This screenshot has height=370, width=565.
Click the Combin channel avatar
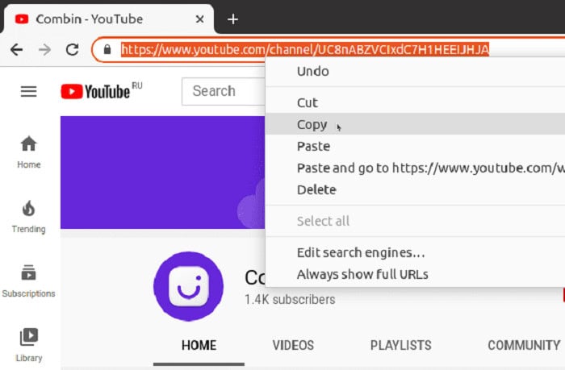pyautogui.click(x=188, y=286)
